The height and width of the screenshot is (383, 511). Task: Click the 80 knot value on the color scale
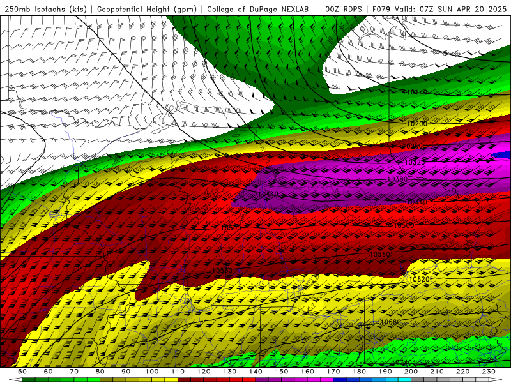[x=100, y=372]
